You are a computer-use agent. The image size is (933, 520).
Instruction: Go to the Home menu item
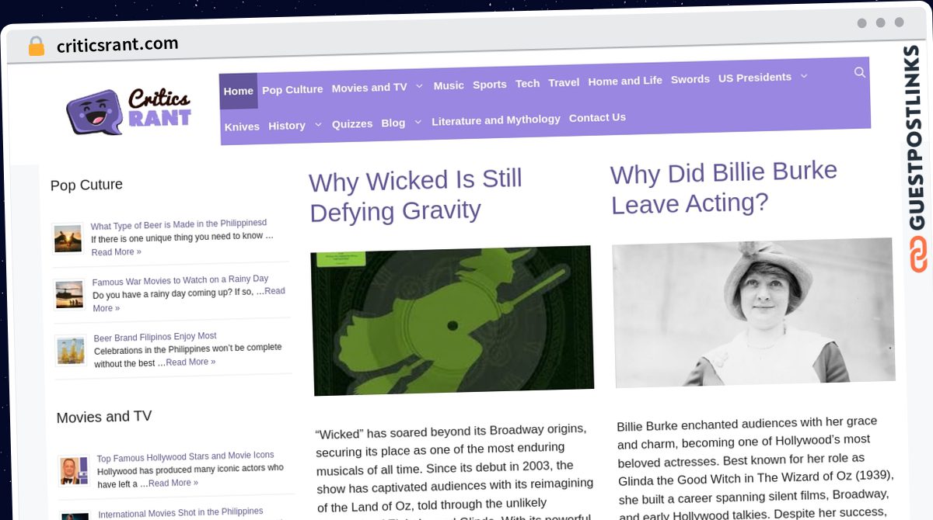point(239,91)
